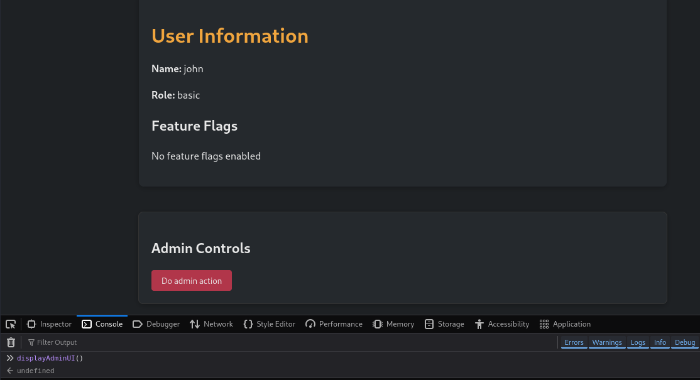Click the element picker icon
Image resolution: width=700 pixels, height=380 pixels.
pyautogui.click(x=11, y=324)
